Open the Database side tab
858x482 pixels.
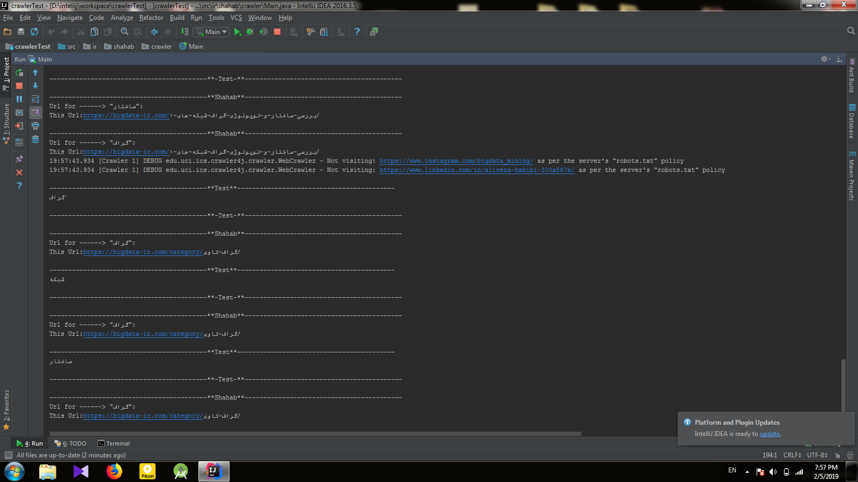tap(852, 122)
